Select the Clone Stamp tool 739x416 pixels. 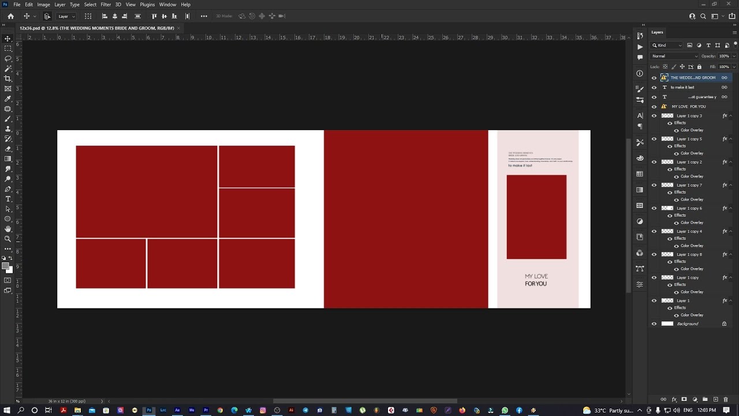tap(8, 129)
